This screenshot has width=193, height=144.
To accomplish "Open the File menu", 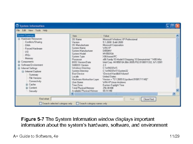I will coord(18,30).
